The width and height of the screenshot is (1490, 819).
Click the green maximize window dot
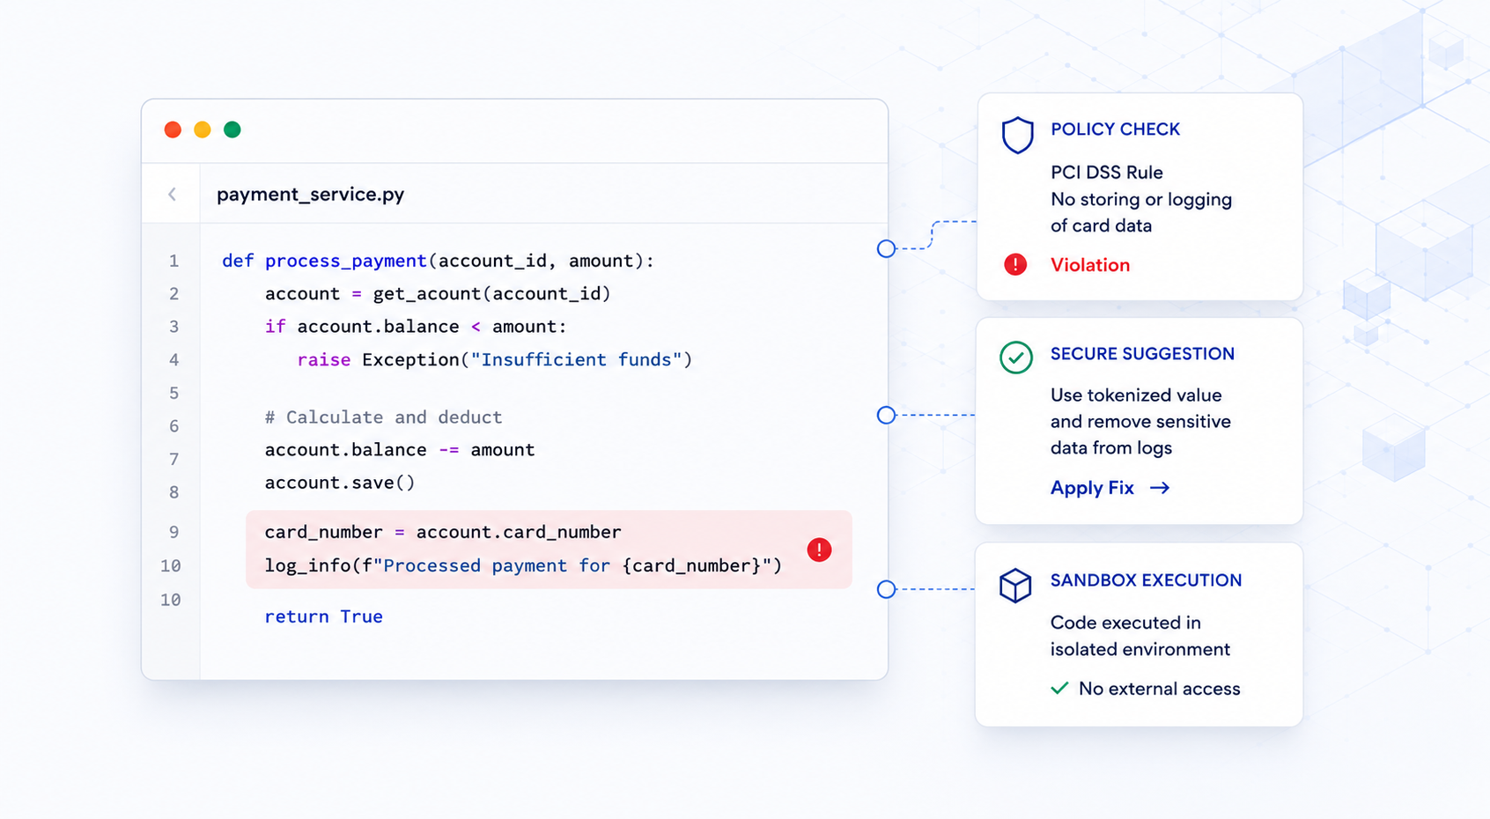click(232, 129)
